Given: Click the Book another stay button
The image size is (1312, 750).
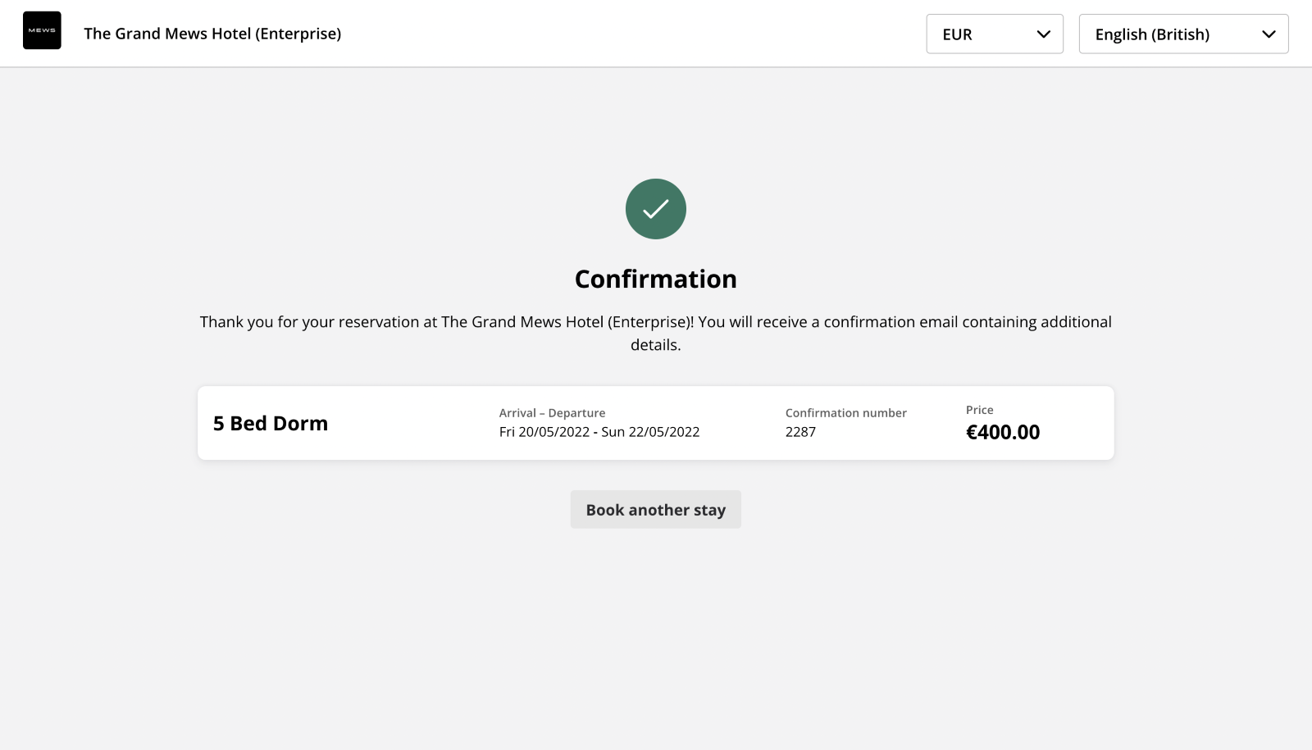Looking at the screenshot, I should (x=656, y=509).
